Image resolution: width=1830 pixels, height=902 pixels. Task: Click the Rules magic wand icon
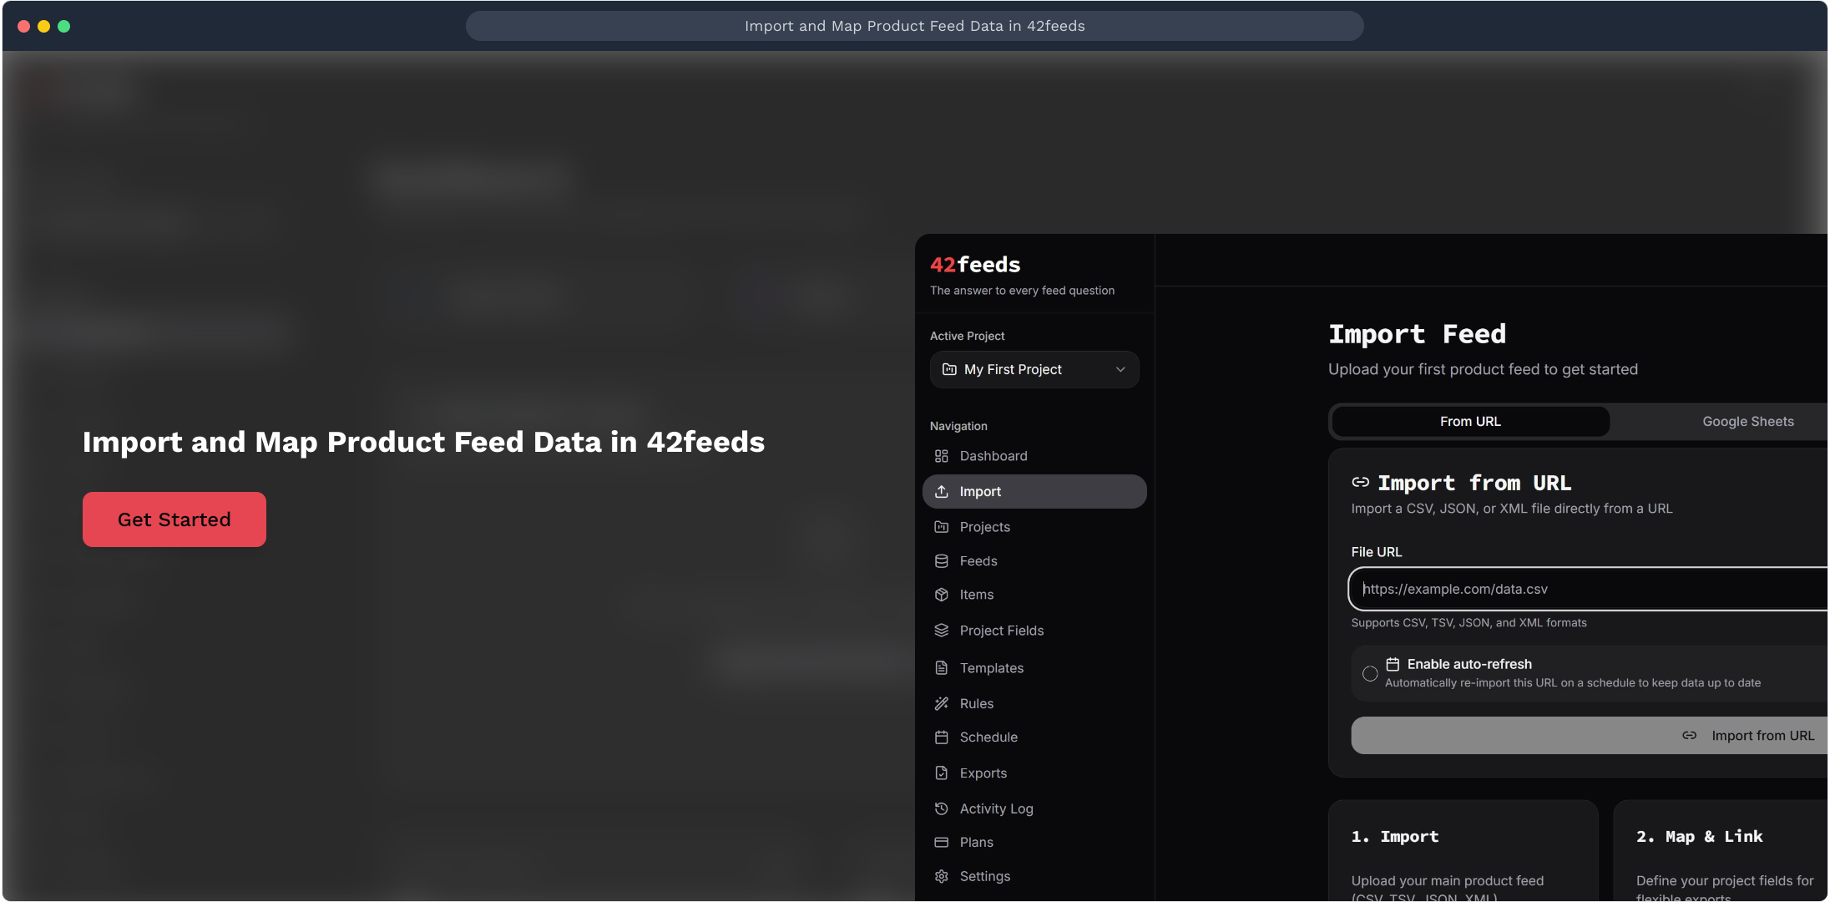[942, 704]
